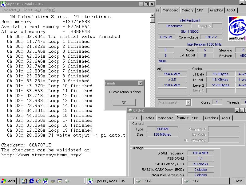This screenshot has width=246, height=185.
Task: Switch to Graphics tab in lower CPU-Z window
Action: (211, 118)
